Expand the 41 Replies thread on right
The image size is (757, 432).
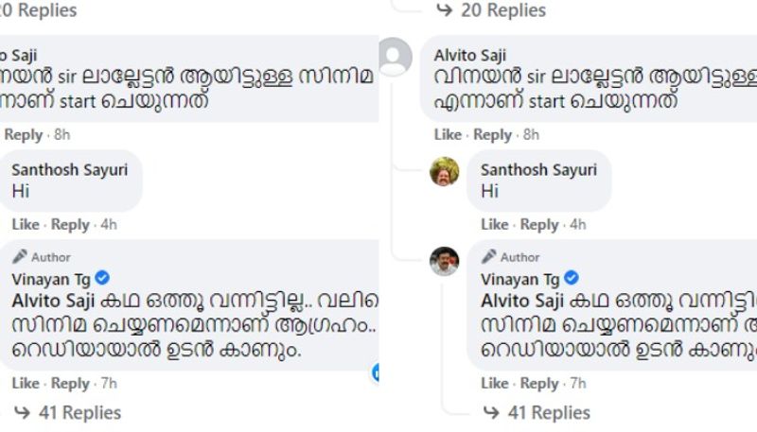549,413
